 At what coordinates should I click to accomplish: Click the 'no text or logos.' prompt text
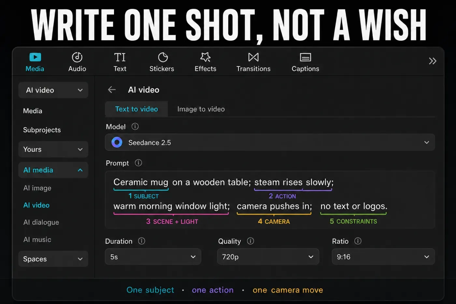pos(354,206)
